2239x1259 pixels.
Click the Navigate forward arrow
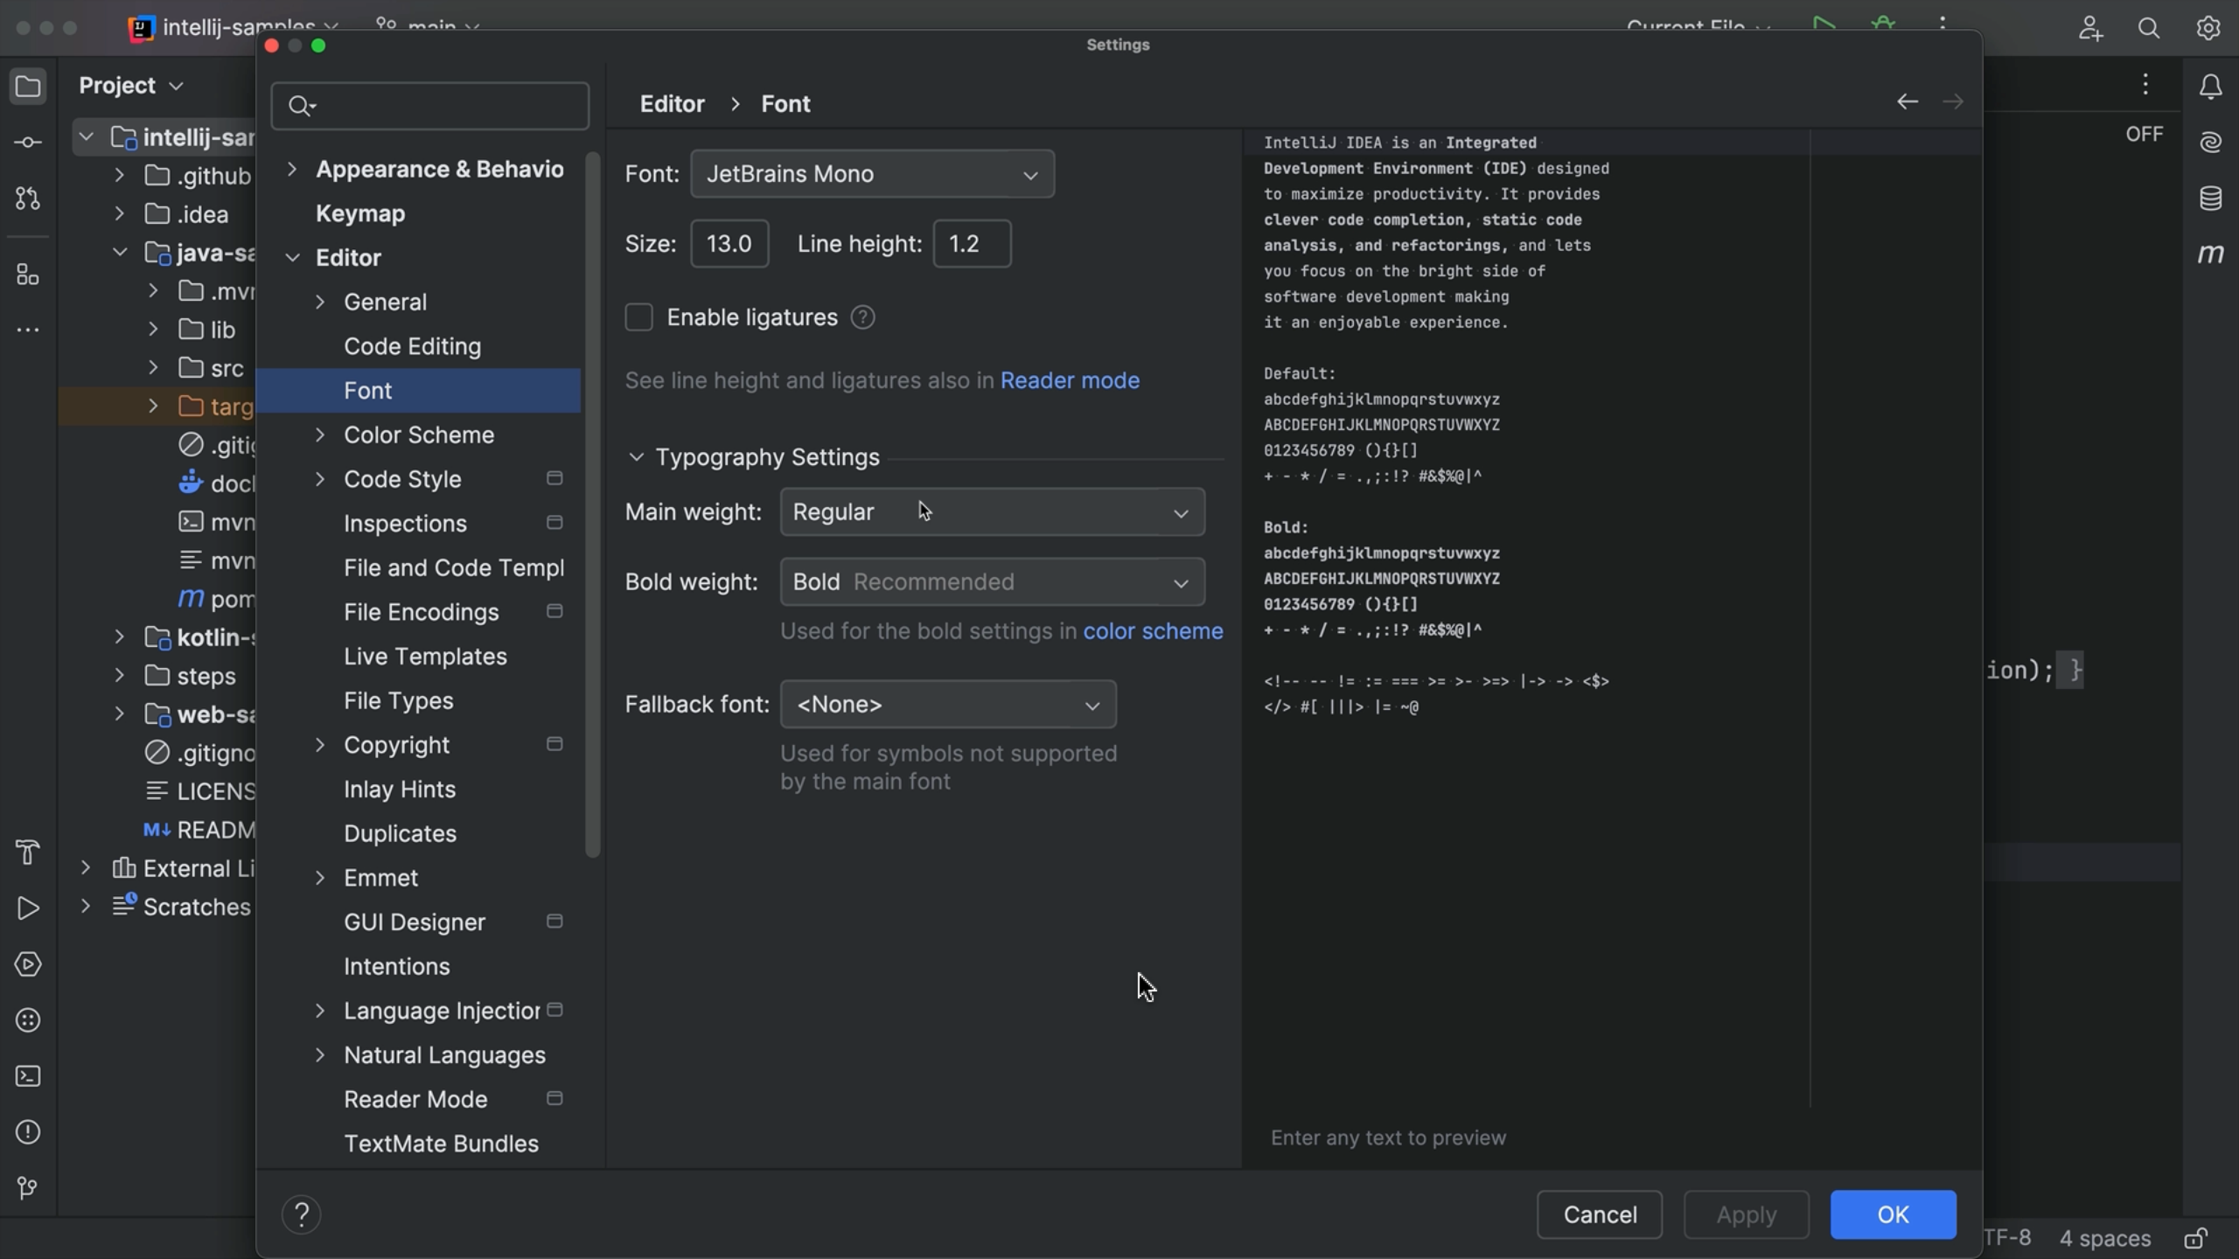pyautogui.click(x=1953, y=101)
